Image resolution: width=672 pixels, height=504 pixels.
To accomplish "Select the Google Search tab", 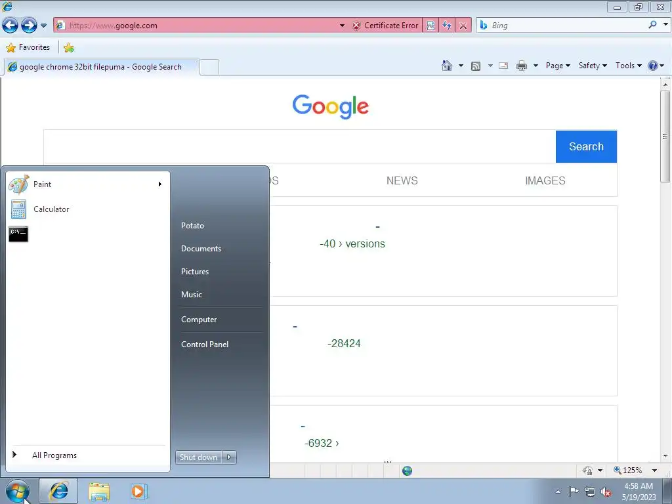I will coord(102,67).
